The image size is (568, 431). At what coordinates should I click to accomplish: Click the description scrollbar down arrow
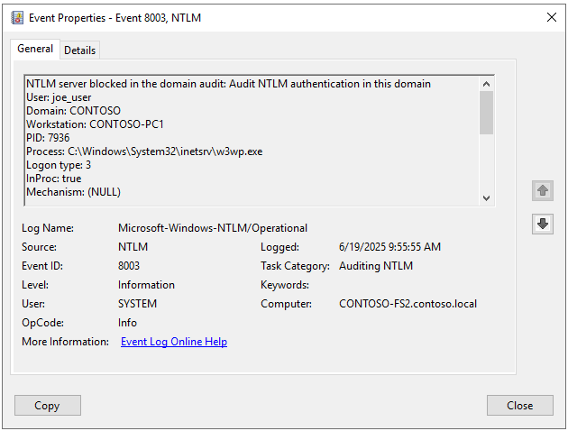pyautogui.click(x=487, y=198)
